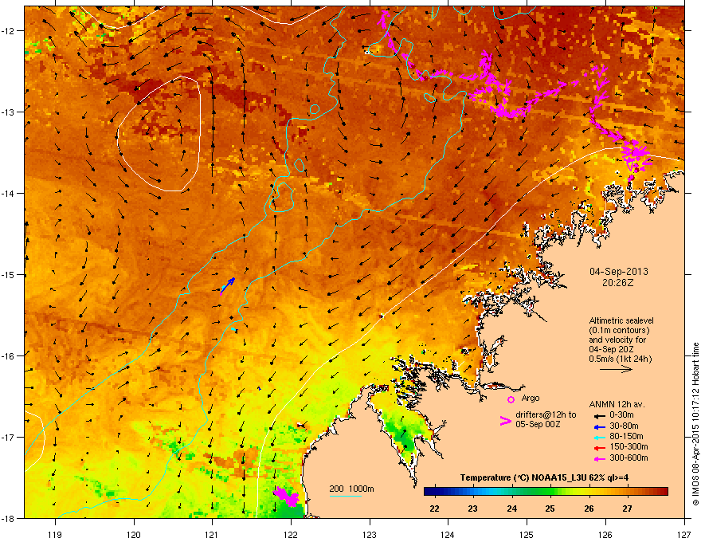Click the latitude axis label -18
The image size is (701, 542).
pos(8,518)
